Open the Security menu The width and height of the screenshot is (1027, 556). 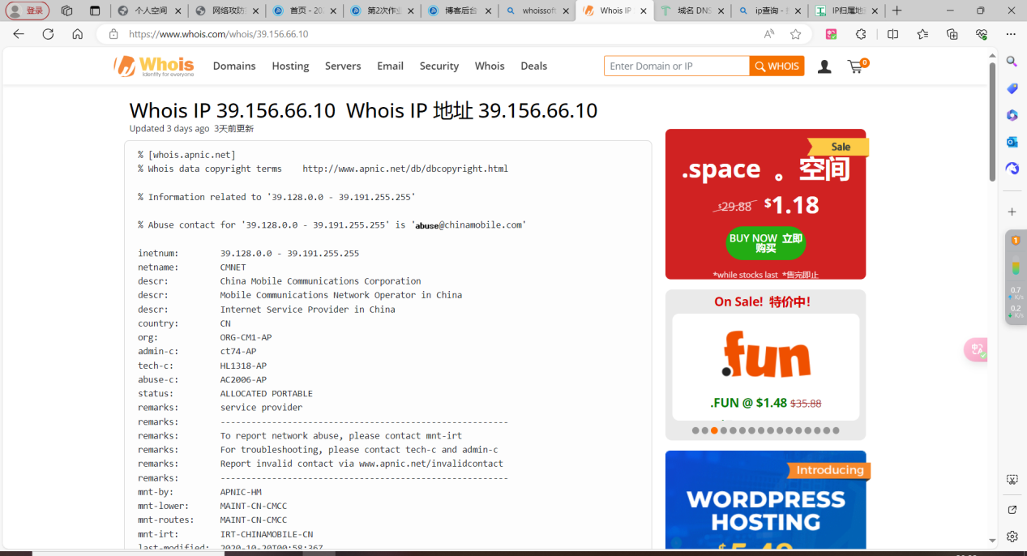(439, 66)
